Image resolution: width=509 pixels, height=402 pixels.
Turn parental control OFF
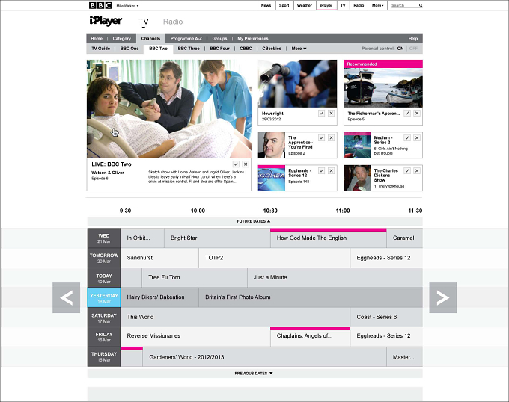point(413,49)
